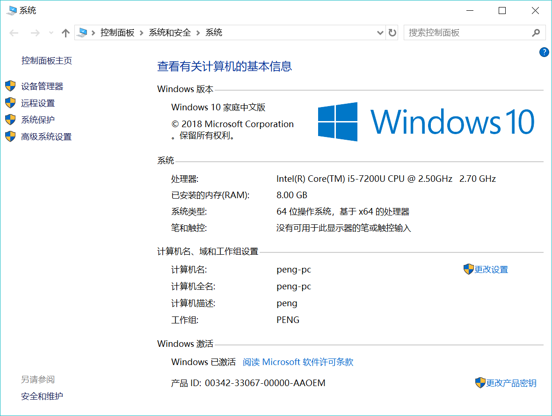Click the Back navigation arrow

click(14, 33)
